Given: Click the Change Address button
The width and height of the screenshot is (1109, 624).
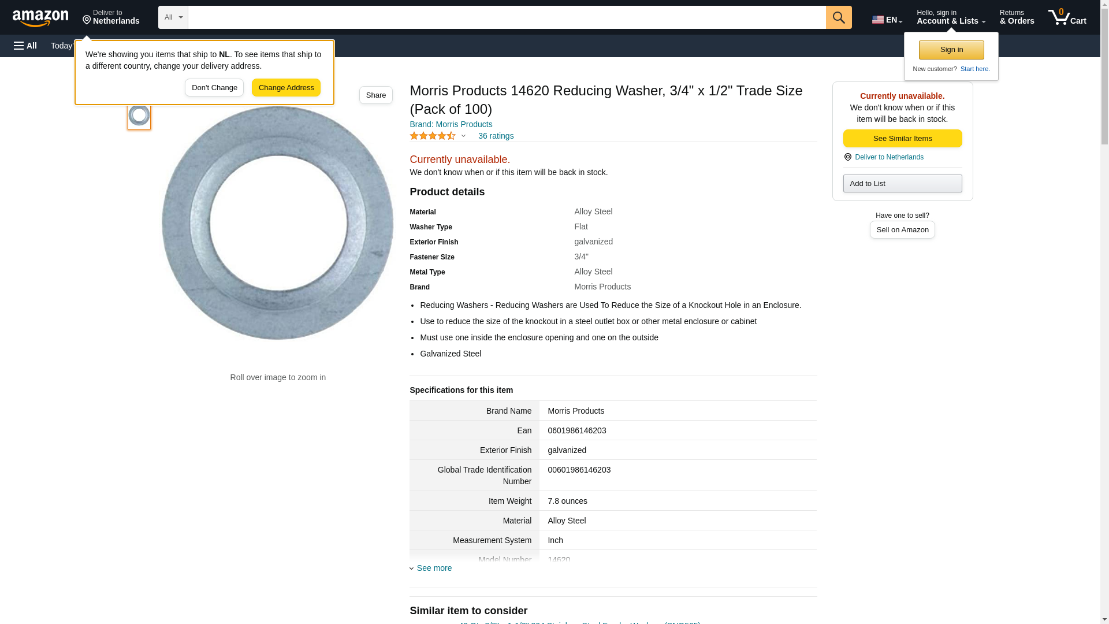Looking at the screenshot, I should 286,88.
